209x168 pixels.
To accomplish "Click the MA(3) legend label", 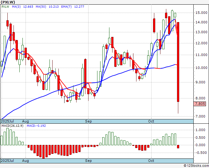I will (x=16, y=7).
